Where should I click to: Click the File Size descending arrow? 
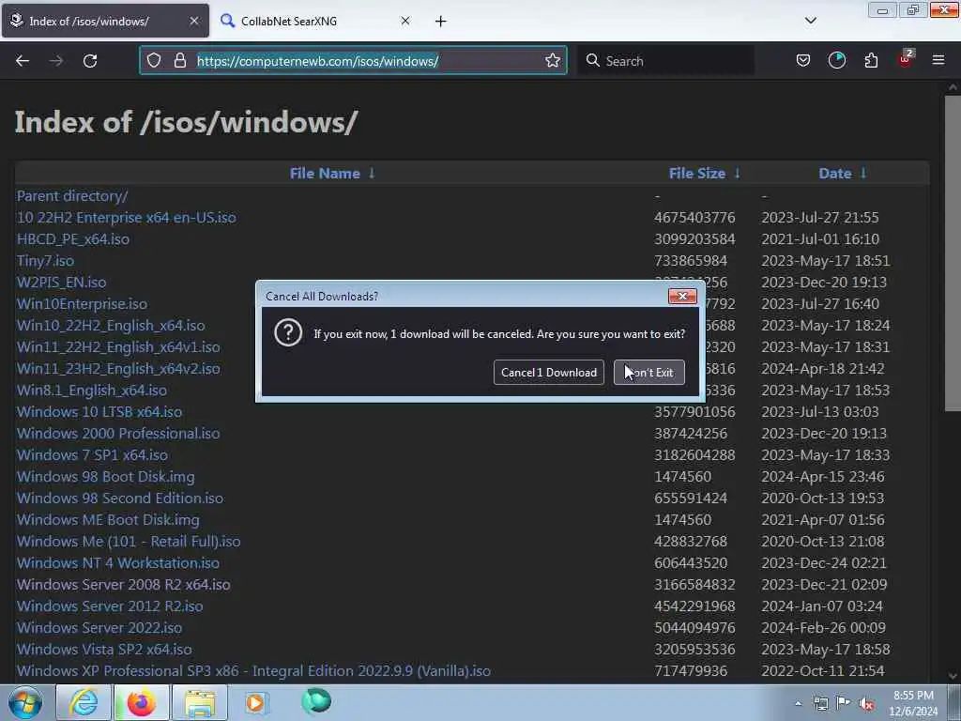point(738,174)
